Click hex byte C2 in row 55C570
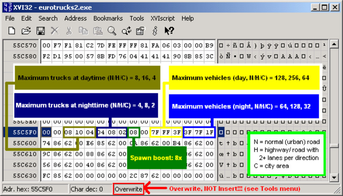 pos(90,45)
